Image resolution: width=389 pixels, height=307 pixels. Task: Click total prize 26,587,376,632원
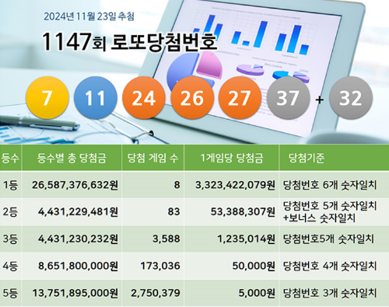(75, 185)
